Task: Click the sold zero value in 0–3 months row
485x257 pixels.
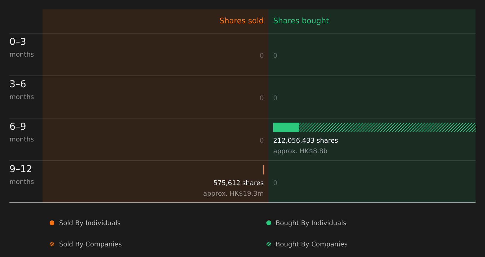Action: pos(262,56)
